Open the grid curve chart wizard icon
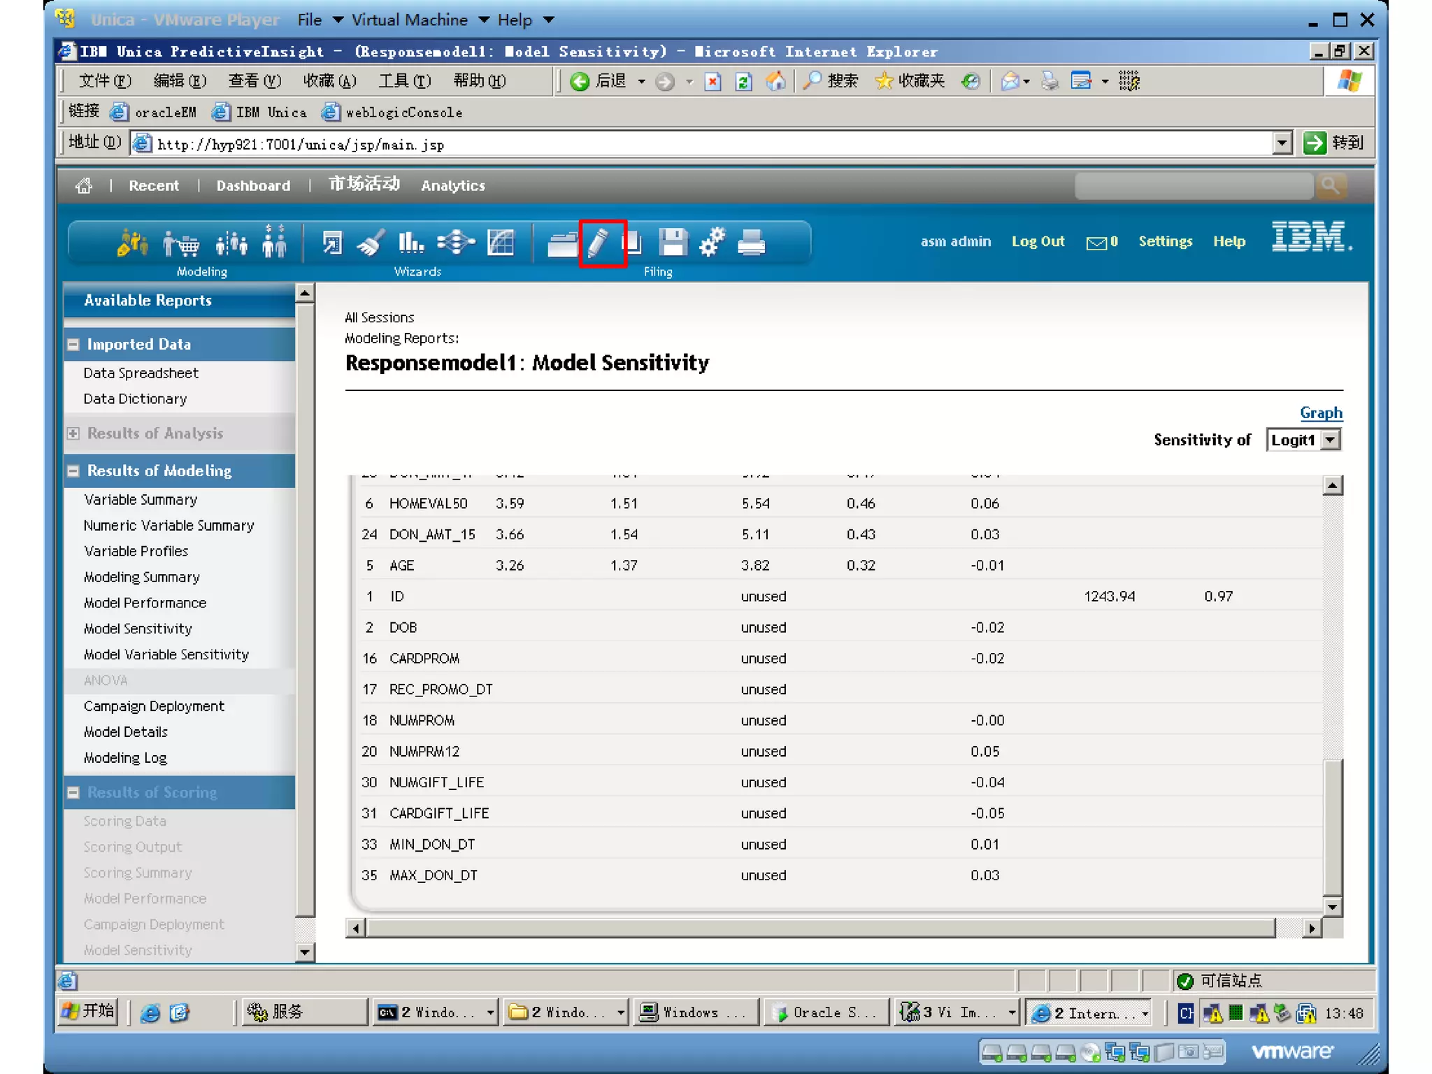Screen dimensions: 1432x1074 [501, 243]
